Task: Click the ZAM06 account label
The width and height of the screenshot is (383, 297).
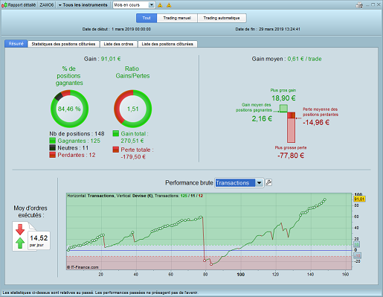Action: coord(47,5)
